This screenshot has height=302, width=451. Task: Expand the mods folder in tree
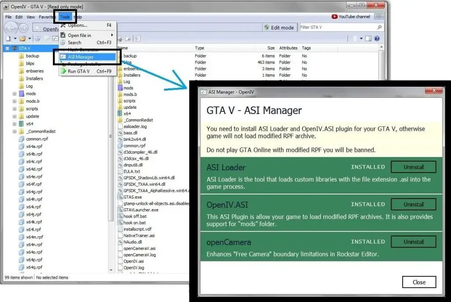click(x=15, y=94)
